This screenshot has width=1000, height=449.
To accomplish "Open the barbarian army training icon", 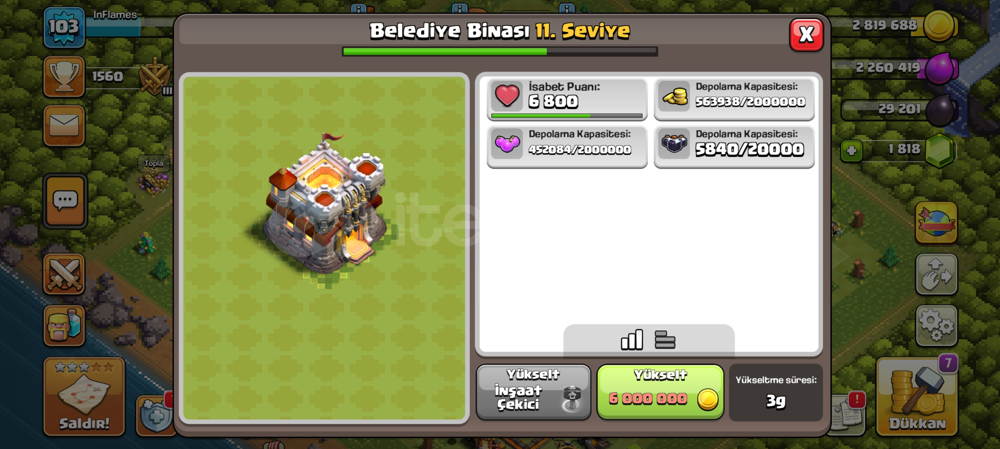I will pos(64,326).
